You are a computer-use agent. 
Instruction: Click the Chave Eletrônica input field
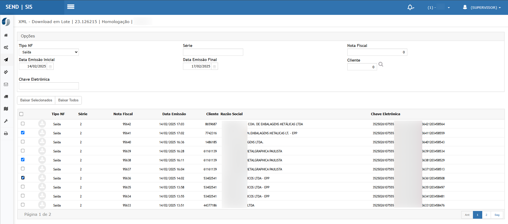coord(49,86)
